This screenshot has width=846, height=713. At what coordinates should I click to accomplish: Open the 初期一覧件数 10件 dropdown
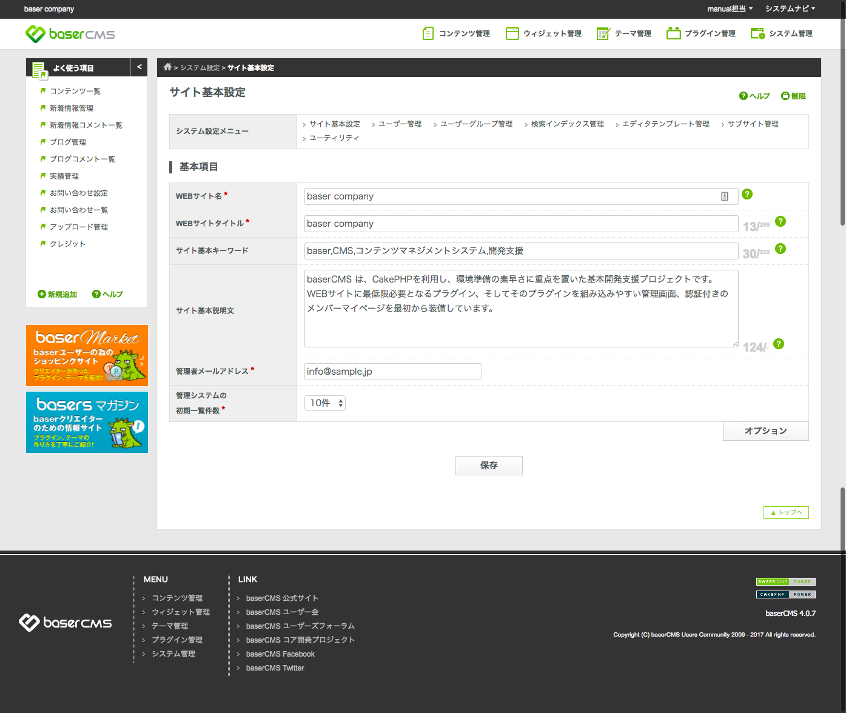click(325, 403)
